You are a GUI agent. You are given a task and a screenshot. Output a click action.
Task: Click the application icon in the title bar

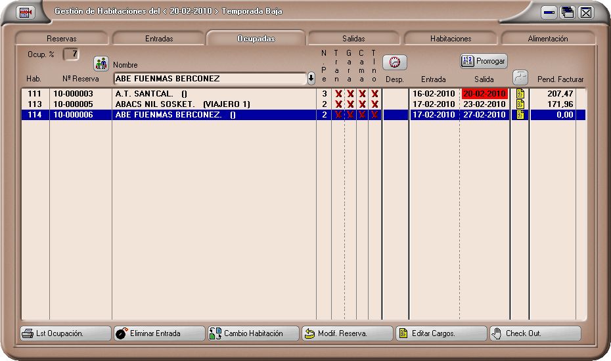[25, 12]
